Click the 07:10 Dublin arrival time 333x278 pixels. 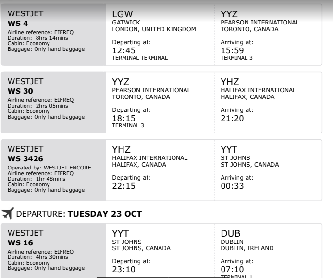(x=232, y=270)
